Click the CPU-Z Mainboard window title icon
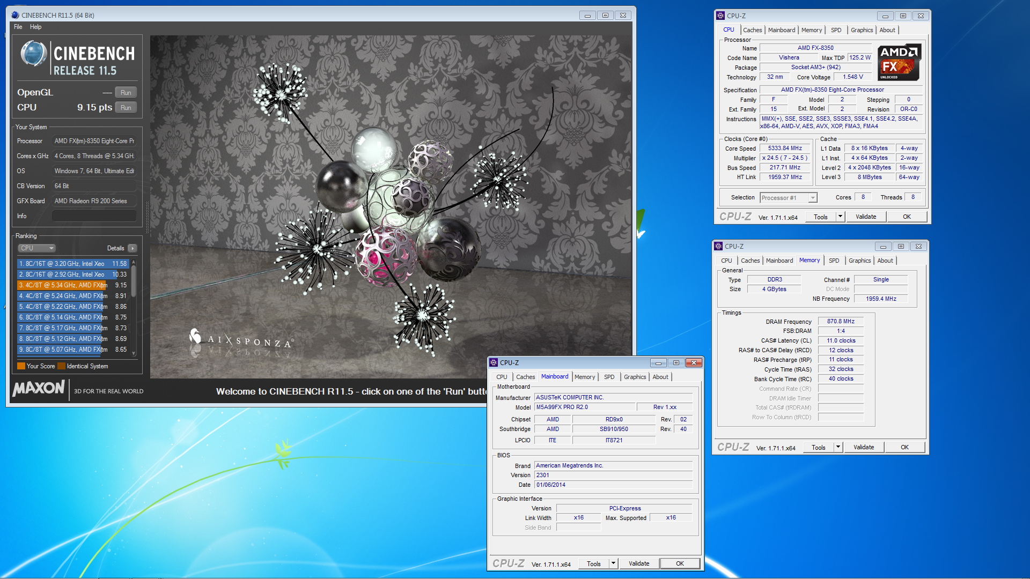The image size is (1030, 579). pyautogui.click(x=494, y=362)
